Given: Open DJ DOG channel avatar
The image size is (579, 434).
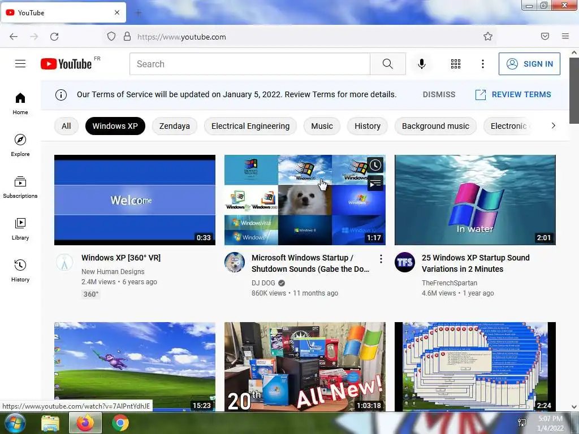Looking at the screenshot, I should point(235,262).
